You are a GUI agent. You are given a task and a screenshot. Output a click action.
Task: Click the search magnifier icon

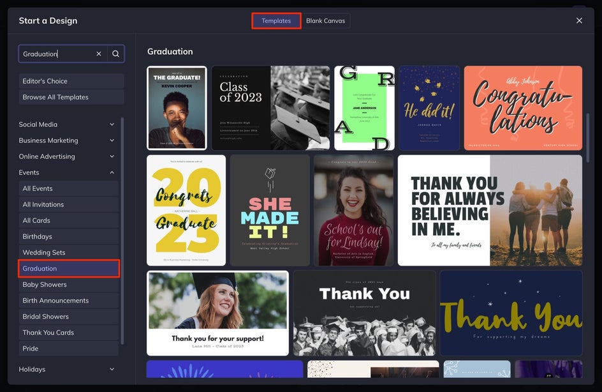(x=115, y=54)
